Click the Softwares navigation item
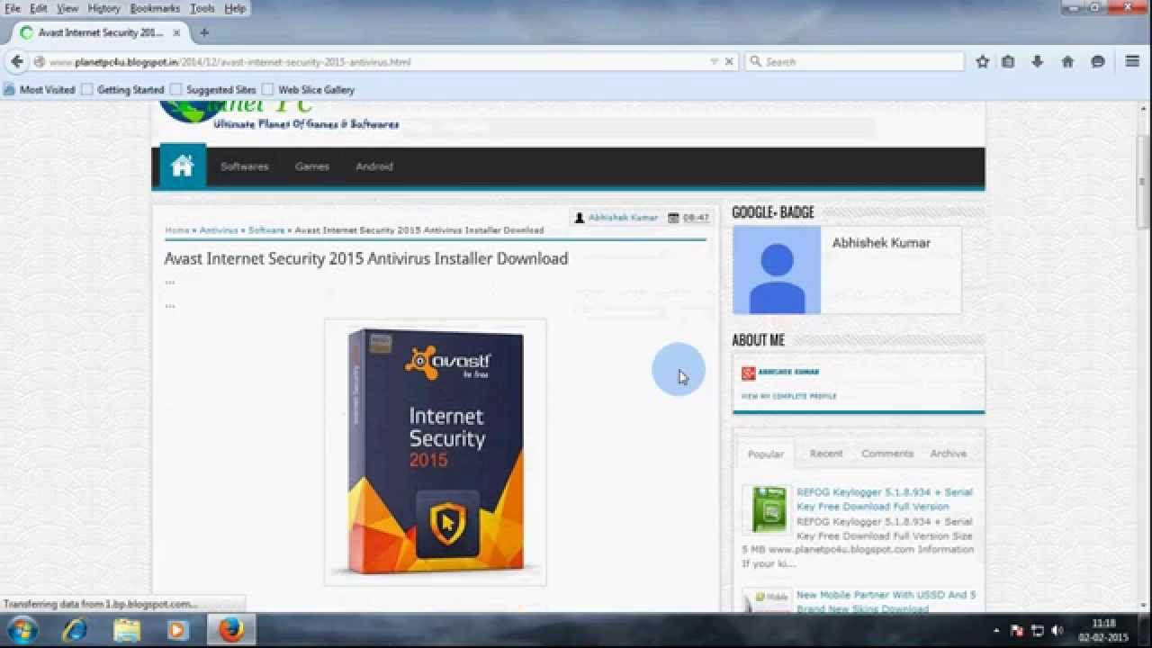The image size is (1152, 648). pyautogui.click(x=245, y=166)
